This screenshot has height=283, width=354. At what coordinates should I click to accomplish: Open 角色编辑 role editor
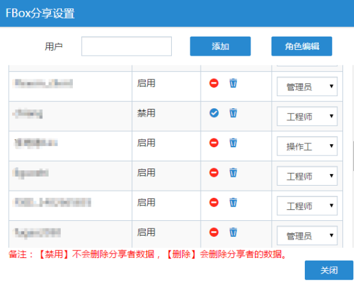[x=302, y=46]
